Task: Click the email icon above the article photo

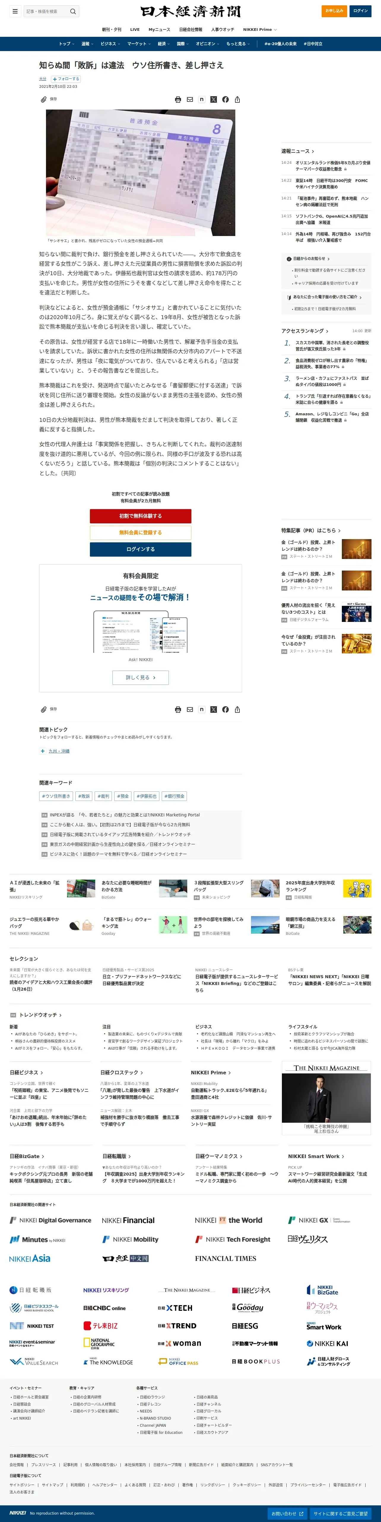Action: [x=190, y=100]
